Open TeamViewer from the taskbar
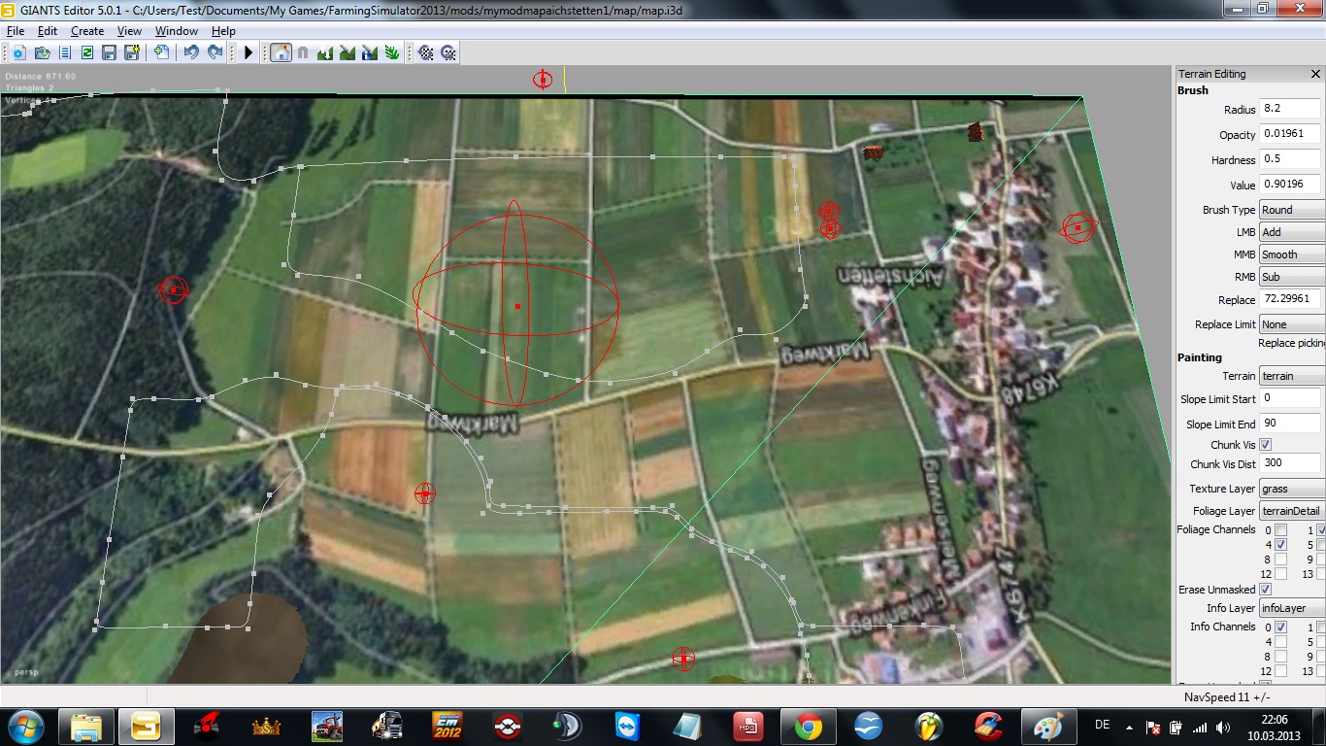 (628, 727)
